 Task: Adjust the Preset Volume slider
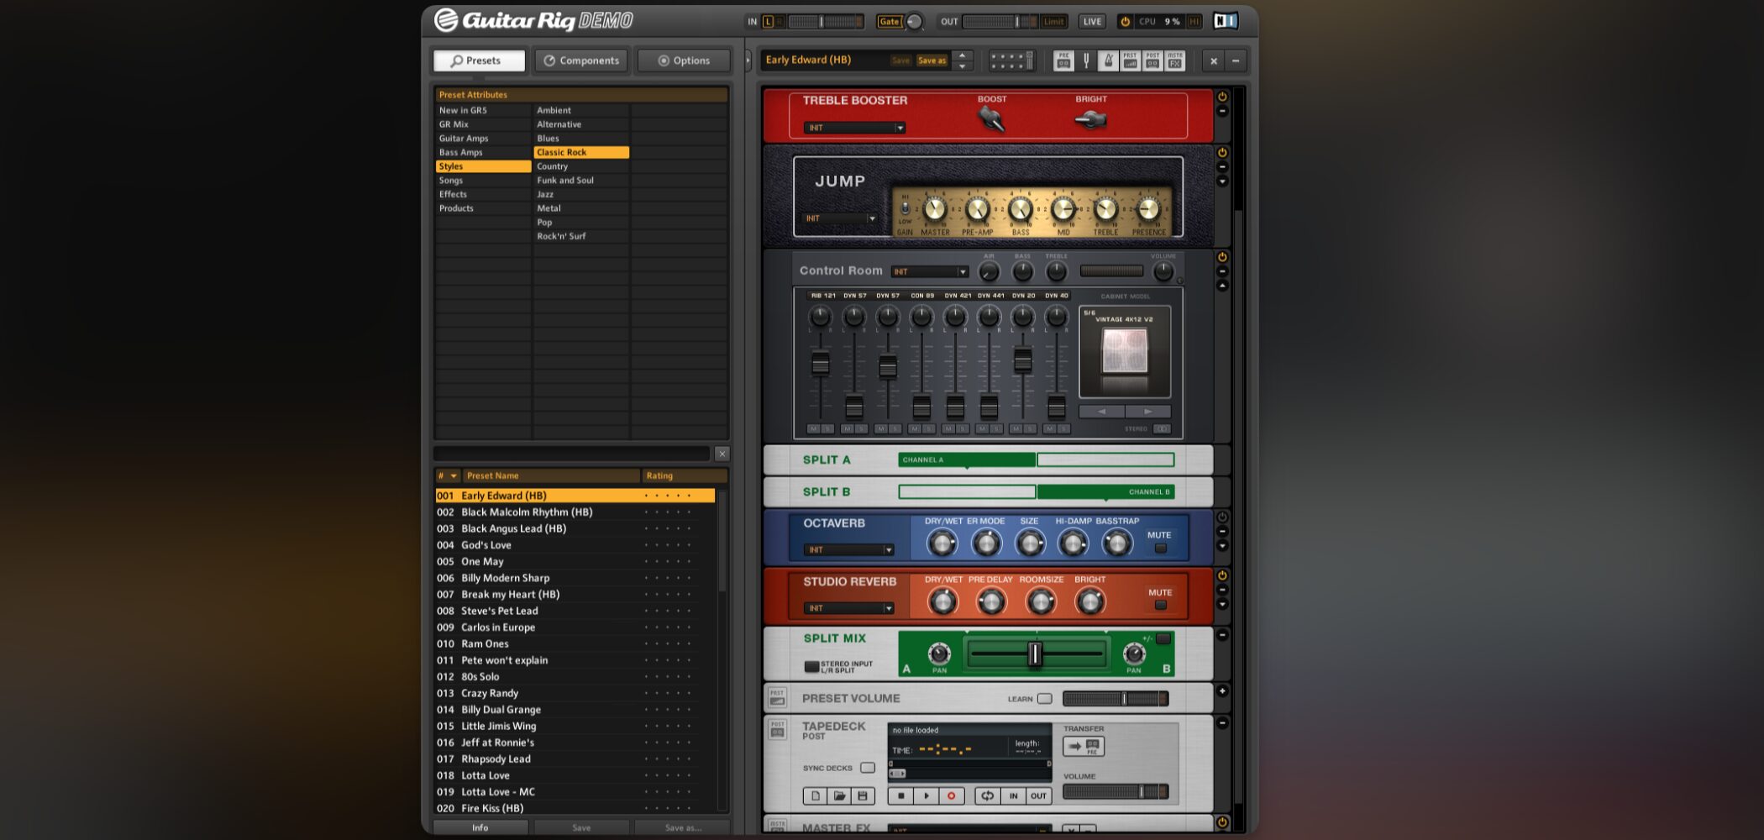(1116, 699)
